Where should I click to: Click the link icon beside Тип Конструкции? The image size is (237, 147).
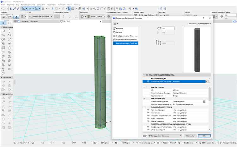pyautogui.click(x=148, y=110)
